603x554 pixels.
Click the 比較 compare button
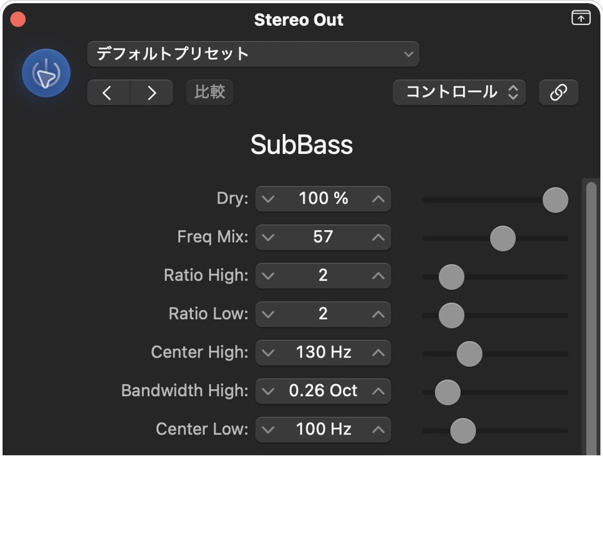210,92
